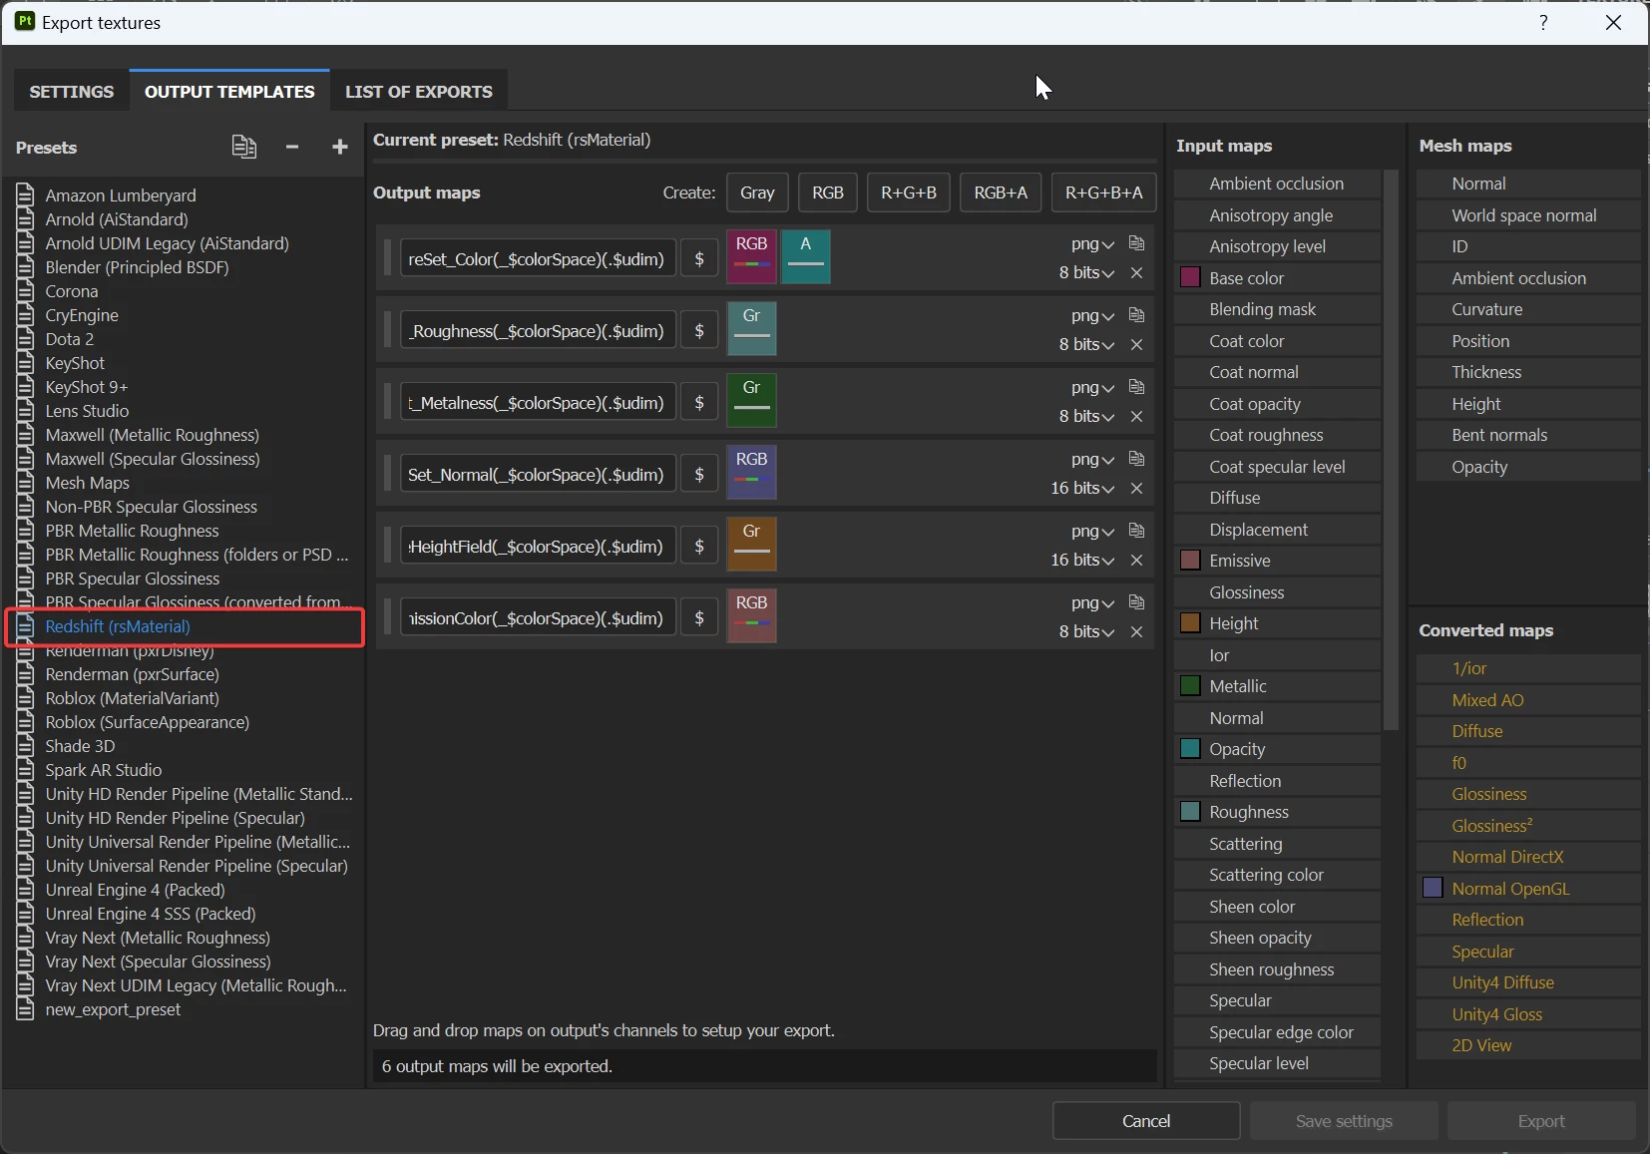This screenshot has height=1154, width=1650.
Task: Select the Normal OpenGL converted map
Action: [1528, 888]
